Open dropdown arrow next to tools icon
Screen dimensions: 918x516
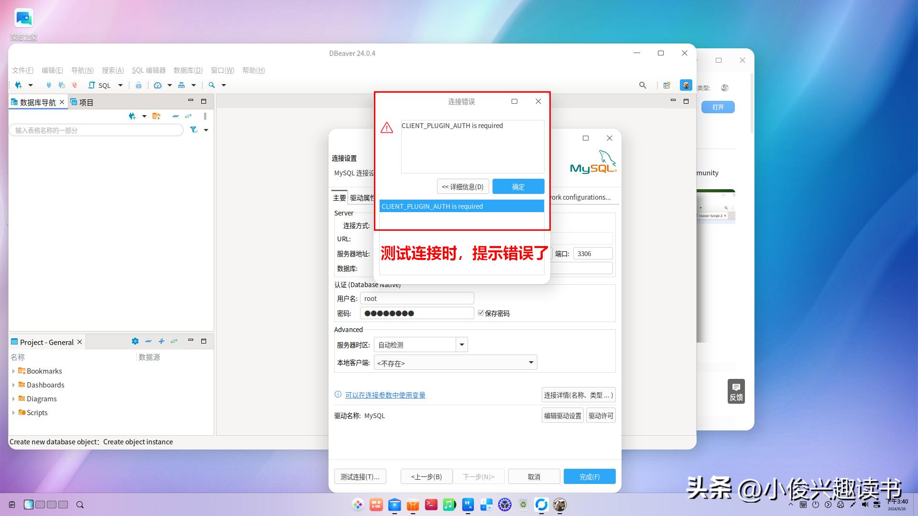click(x=194, y=85)
